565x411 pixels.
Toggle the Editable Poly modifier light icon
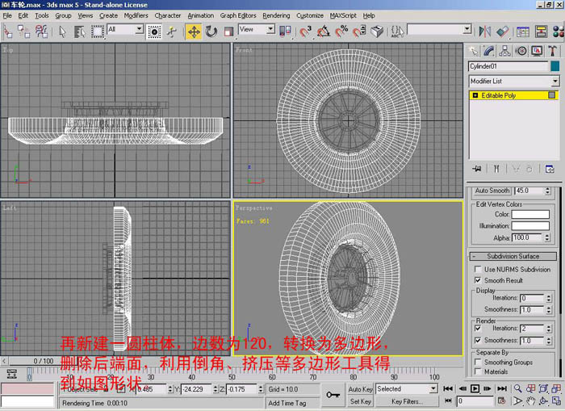coord(475,95)
